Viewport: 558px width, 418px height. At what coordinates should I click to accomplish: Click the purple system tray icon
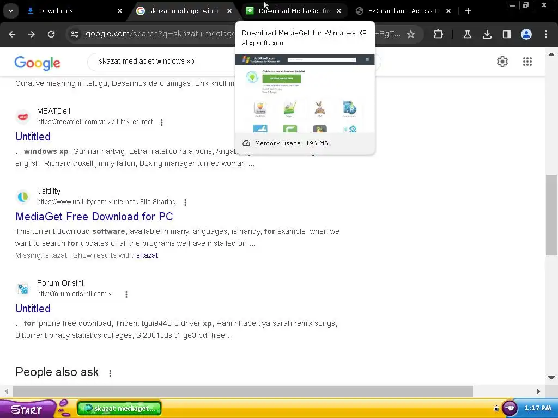(x=510, y=408)
